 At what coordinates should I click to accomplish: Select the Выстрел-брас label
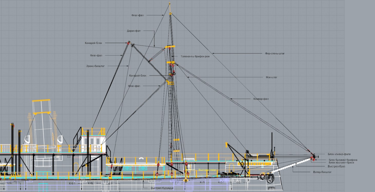336,166
